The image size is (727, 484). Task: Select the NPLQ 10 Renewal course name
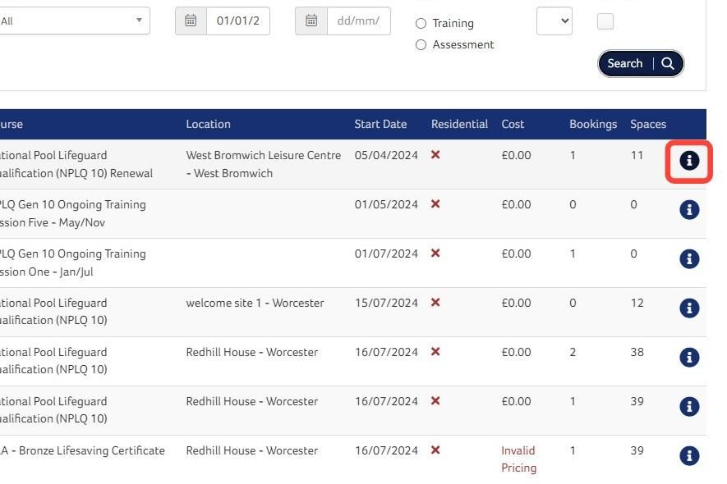point(76,164)
